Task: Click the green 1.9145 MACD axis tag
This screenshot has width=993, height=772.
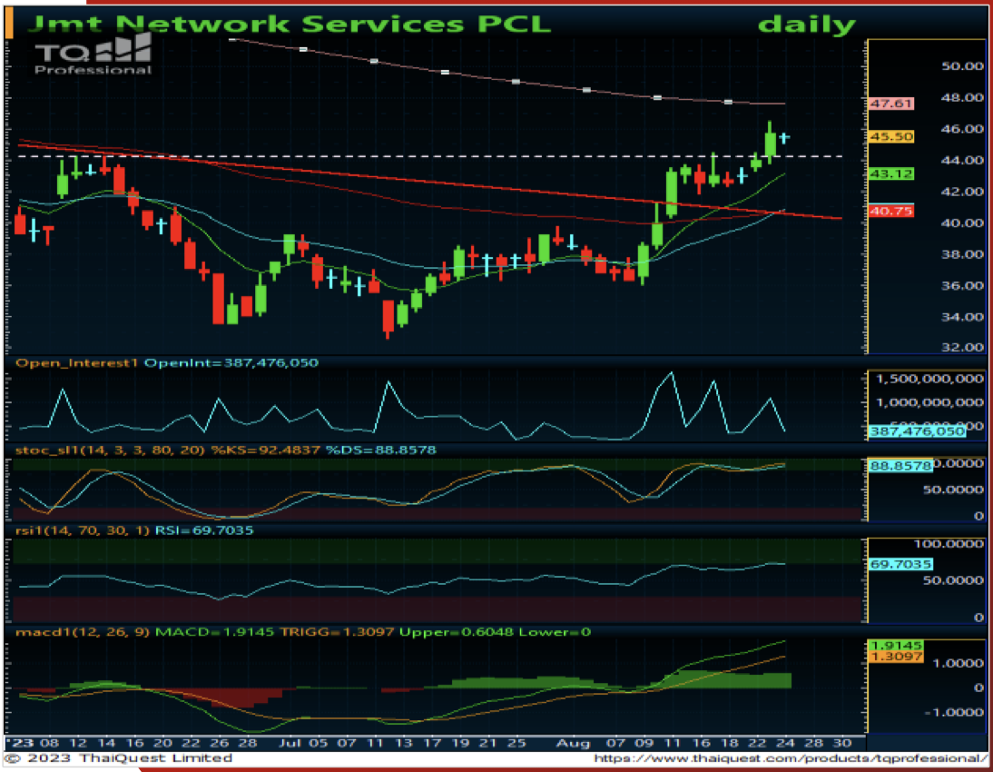Action: [x=896, y=645]
